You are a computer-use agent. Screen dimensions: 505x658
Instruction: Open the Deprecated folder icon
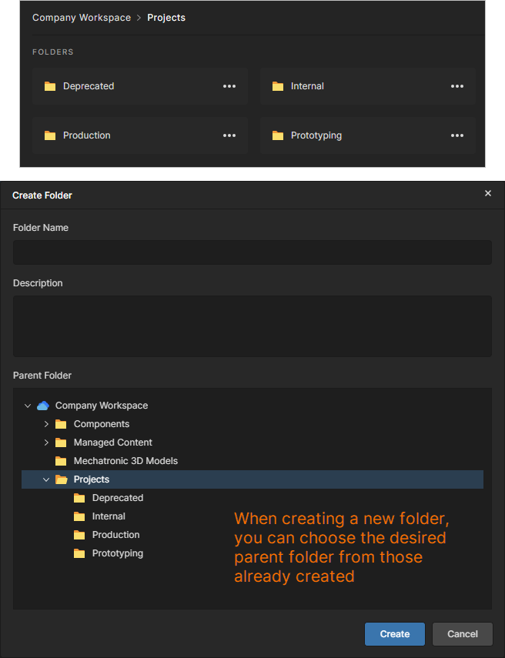pos(49,86)
